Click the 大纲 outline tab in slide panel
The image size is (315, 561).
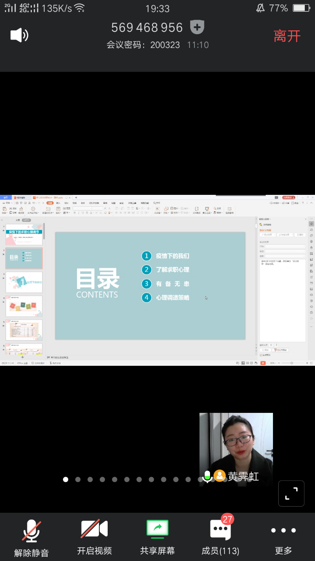point(18,220)
